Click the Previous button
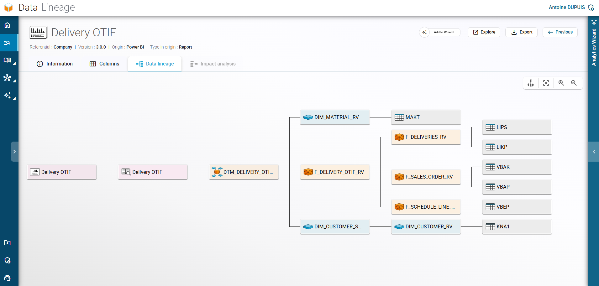This screenshot has height=286, width=599. click(560, 32)
